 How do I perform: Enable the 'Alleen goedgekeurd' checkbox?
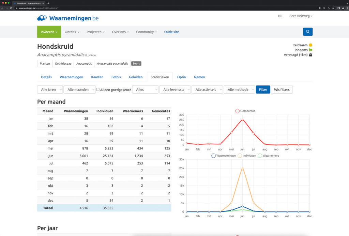coord(98,90)
